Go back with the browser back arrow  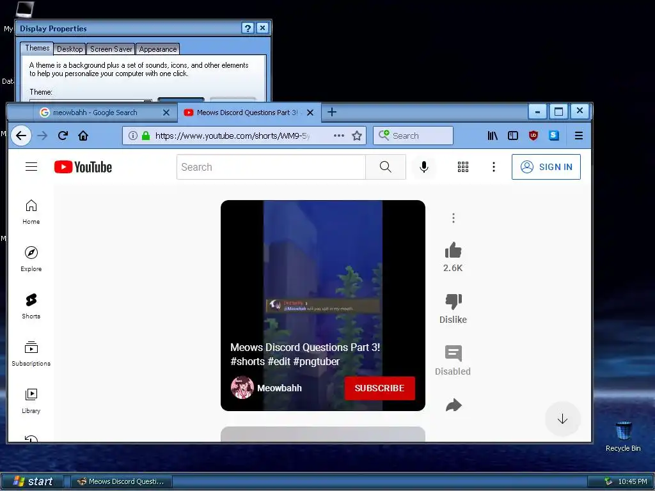pyautogui.click(x=21, y=136)
